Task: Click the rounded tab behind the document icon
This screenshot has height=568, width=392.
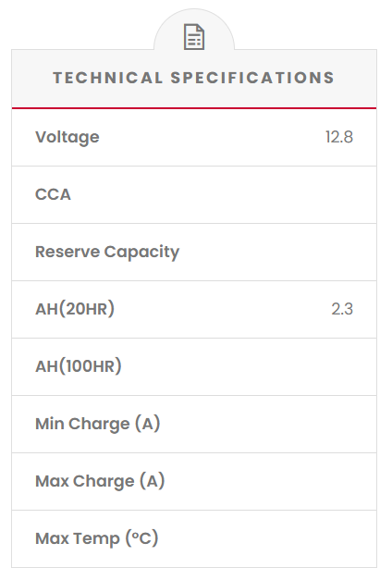Action: click(194, 30)
